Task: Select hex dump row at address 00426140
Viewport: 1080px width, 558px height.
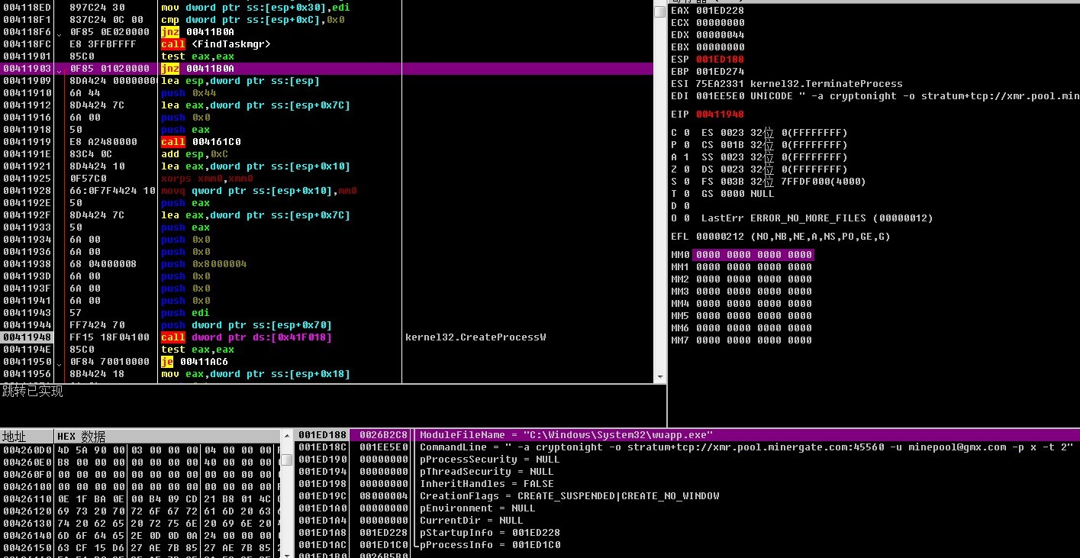Action: [x=140, y=536]
